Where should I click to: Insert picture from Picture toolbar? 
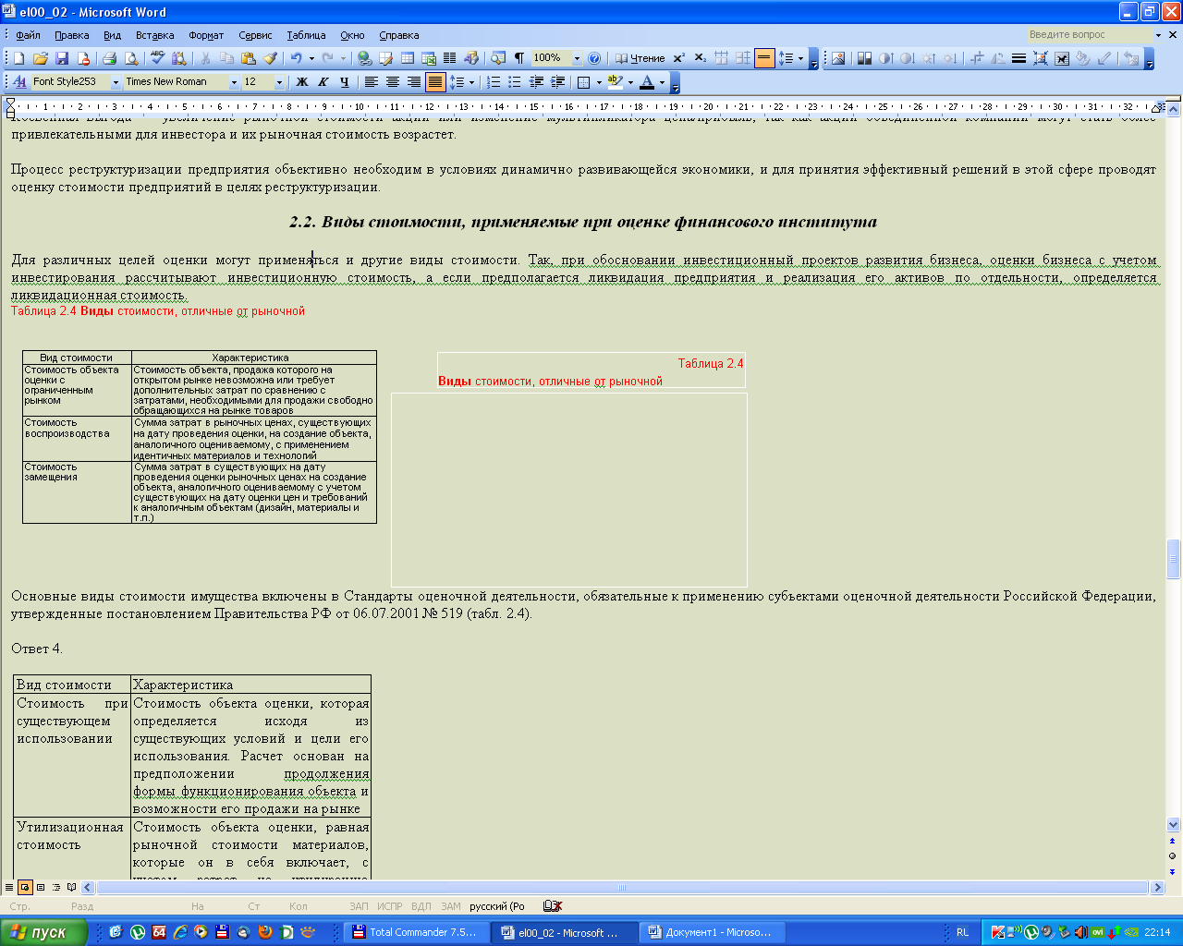tap(838, 58)
